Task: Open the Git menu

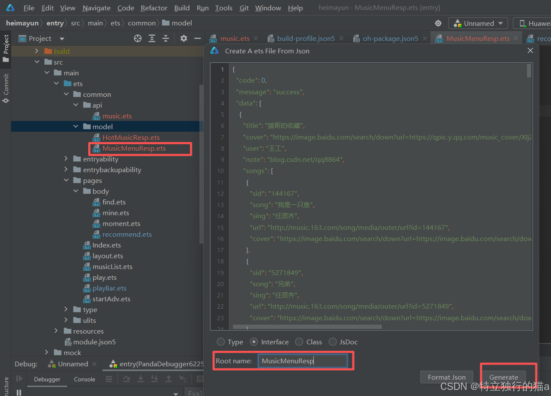Action: 244,8
